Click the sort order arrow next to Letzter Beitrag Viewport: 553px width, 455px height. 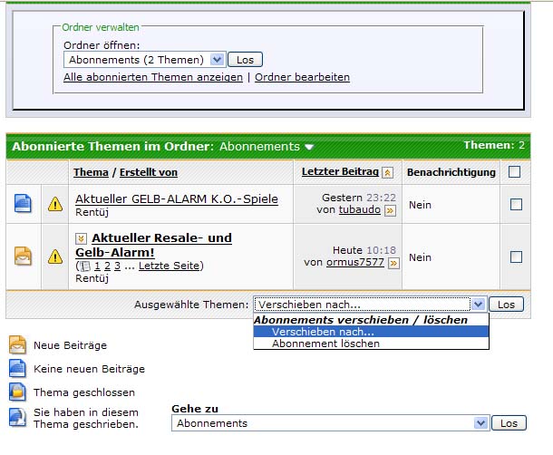click(387, 172)
